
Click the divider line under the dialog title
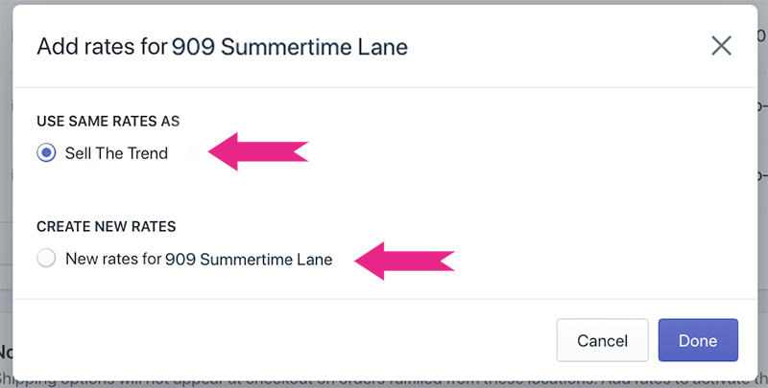coord(384,87)
